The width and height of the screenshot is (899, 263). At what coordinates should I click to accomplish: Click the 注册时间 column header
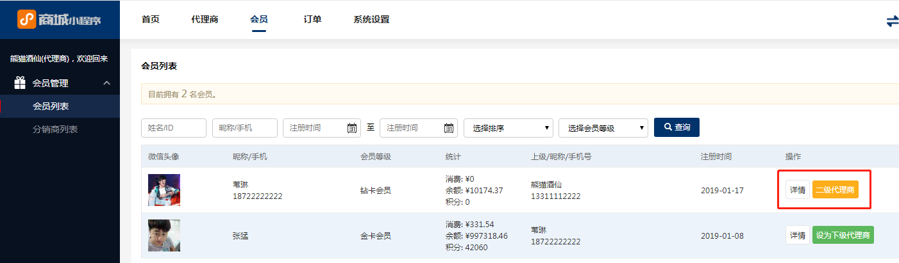point(716,157)
